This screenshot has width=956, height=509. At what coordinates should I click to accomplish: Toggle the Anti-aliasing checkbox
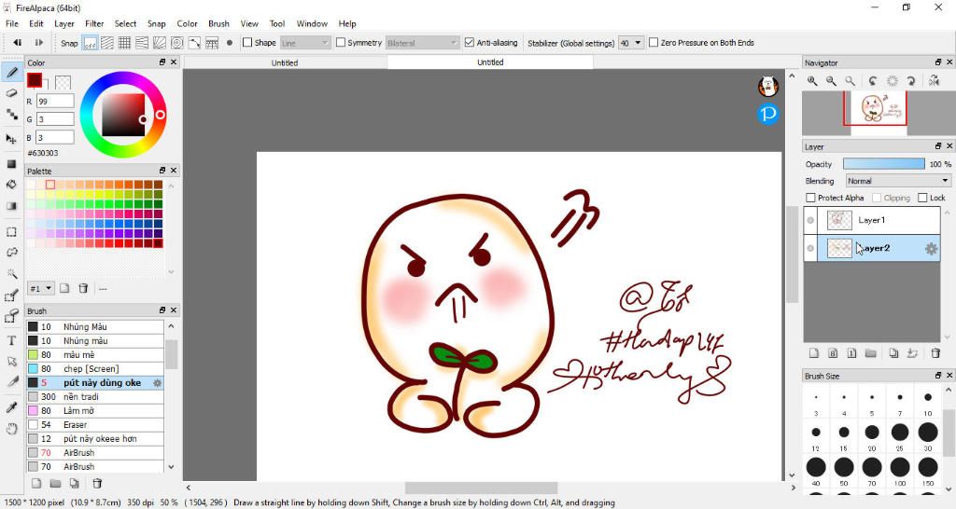[469, 43]
